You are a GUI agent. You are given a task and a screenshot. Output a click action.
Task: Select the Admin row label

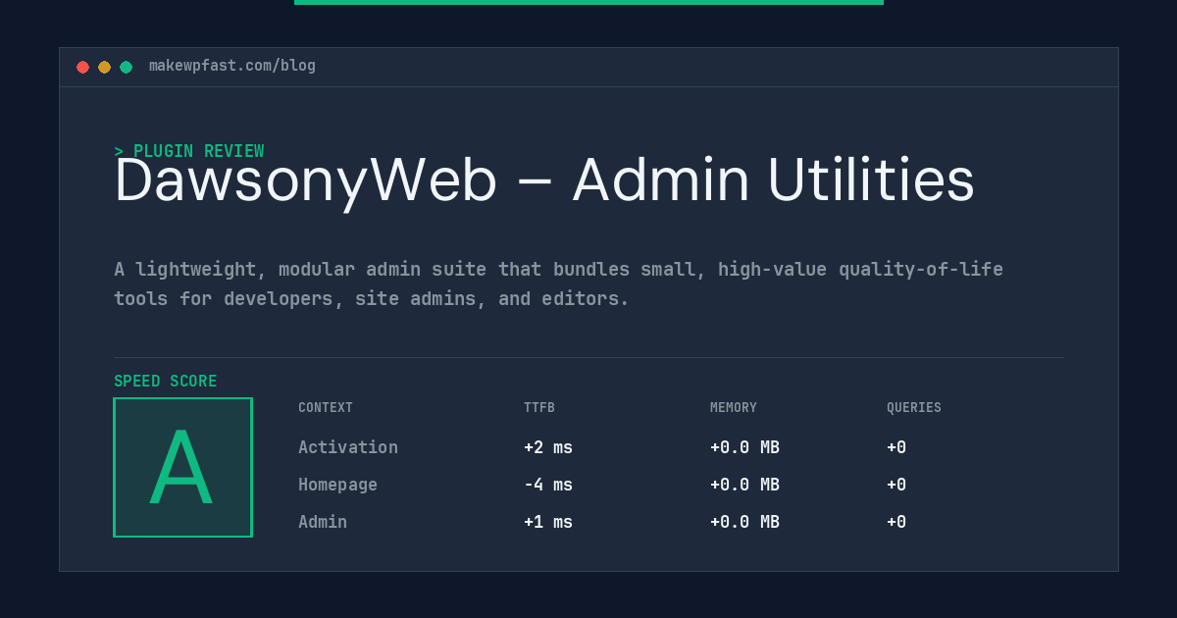[323, 522]
